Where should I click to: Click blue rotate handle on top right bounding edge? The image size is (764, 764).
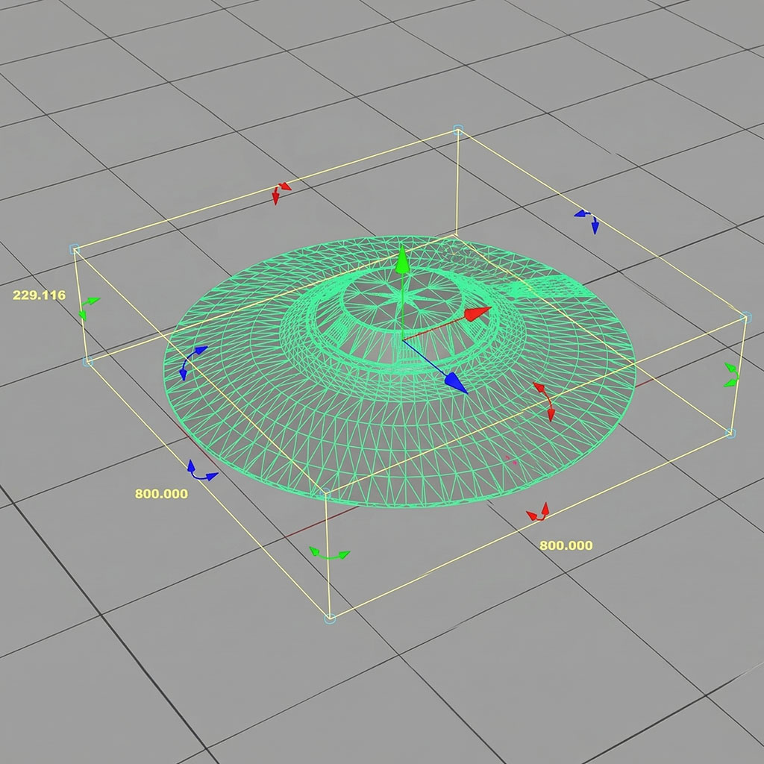[588, 220]
